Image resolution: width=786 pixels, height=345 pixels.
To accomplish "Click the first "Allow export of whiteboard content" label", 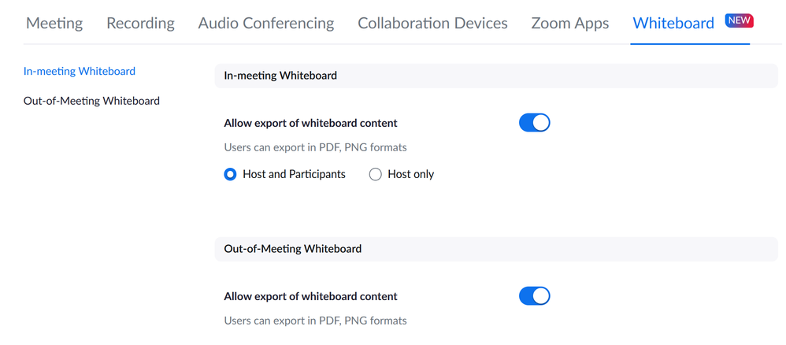I will click(x=310, y=123).
